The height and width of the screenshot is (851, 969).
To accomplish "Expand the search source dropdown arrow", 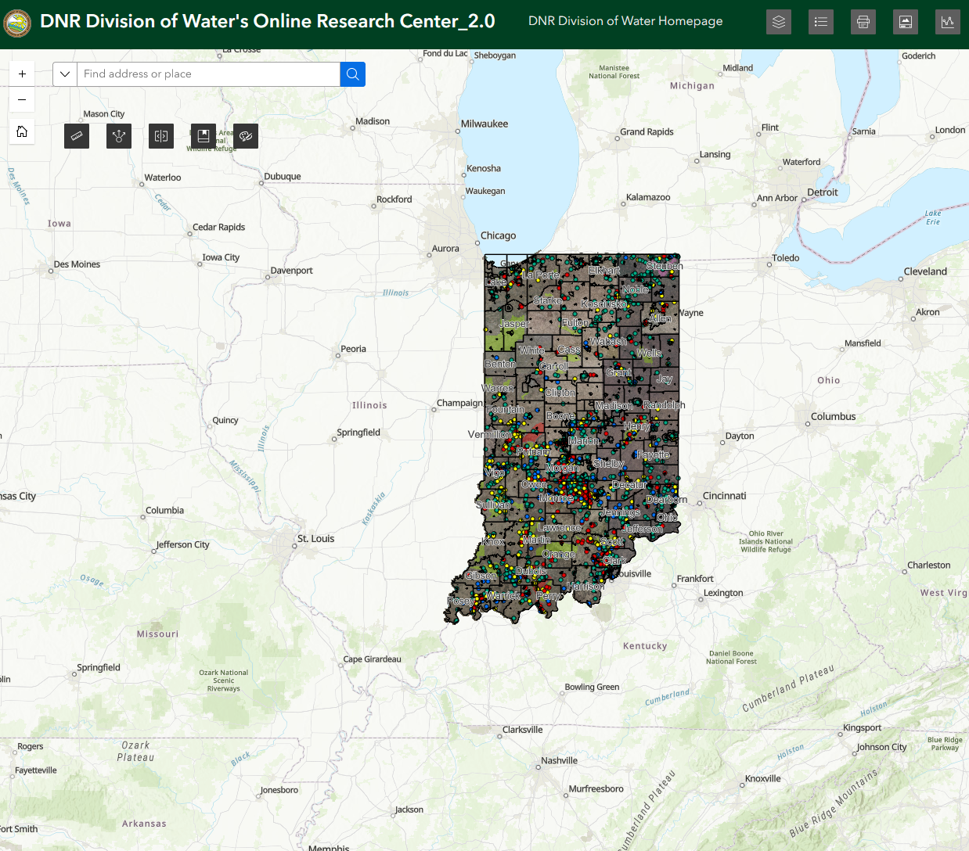I will (65, 74).
